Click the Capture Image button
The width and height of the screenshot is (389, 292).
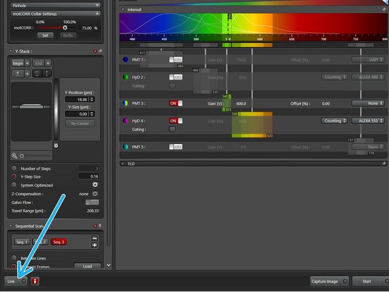tap(329, 281)
